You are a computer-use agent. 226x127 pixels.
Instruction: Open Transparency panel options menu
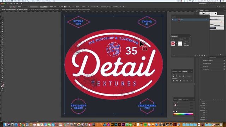(190, 36)
